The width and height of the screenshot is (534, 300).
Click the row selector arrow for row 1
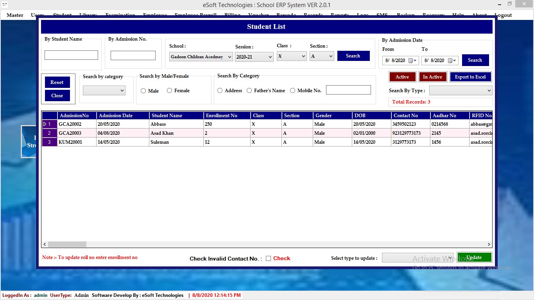pyautogui.click(x=45, y=124)
